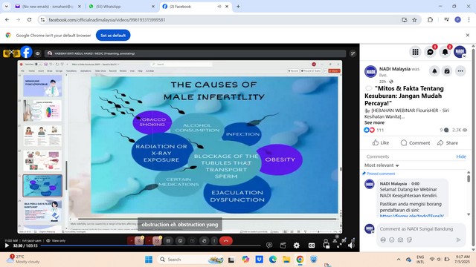
Task: Open video settings gear icon
Action: 297,245
